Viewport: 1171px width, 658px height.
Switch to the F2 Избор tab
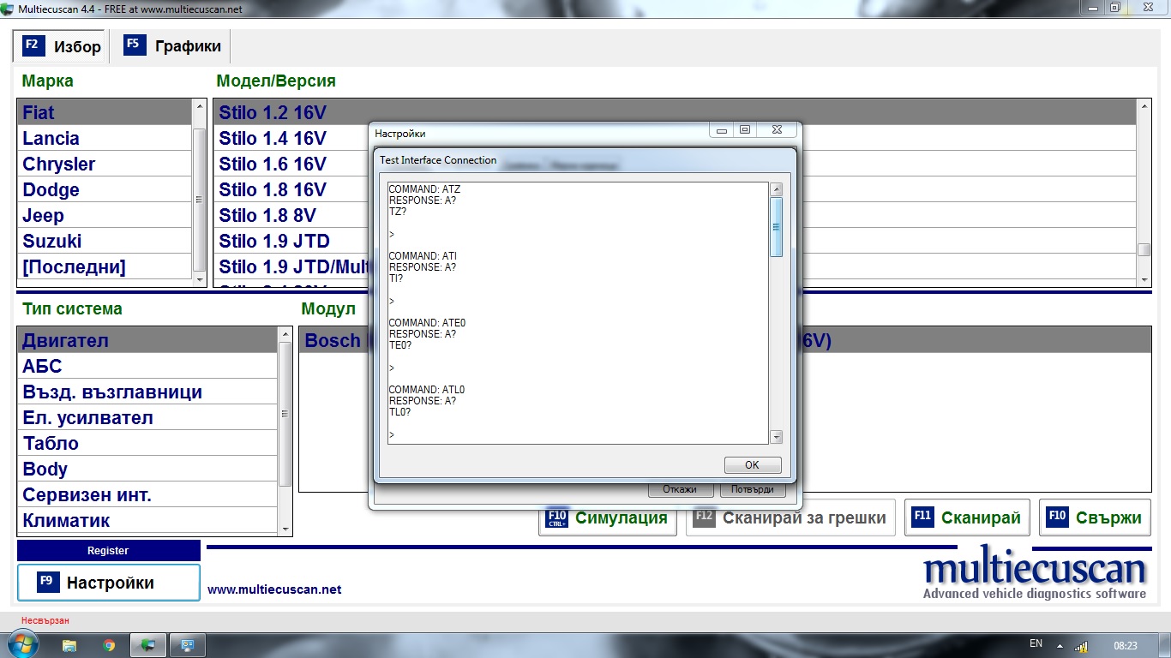click(x=63, y=46)
